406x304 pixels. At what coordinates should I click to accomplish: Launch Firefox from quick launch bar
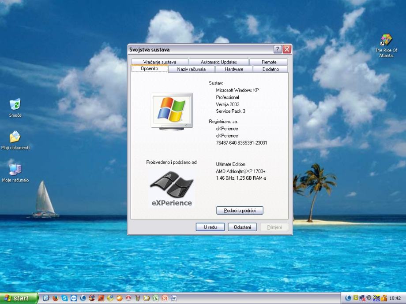tap(56, 298)
